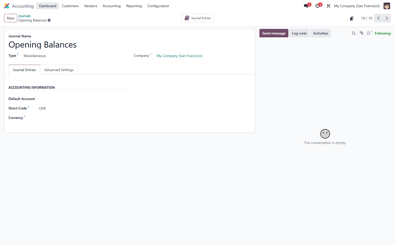
Task: Go to the next record arrow
Action: tap(387, 18)
